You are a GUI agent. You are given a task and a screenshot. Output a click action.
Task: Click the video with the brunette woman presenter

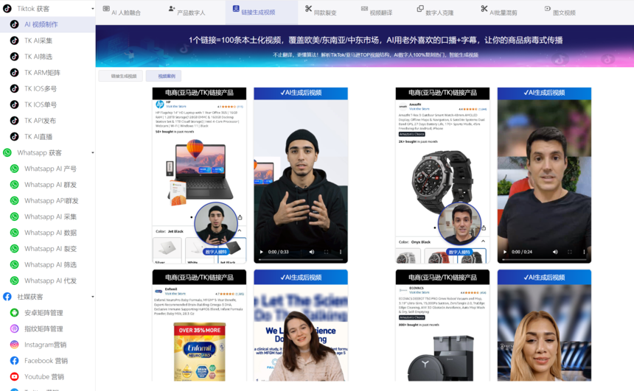pos(301,325)
